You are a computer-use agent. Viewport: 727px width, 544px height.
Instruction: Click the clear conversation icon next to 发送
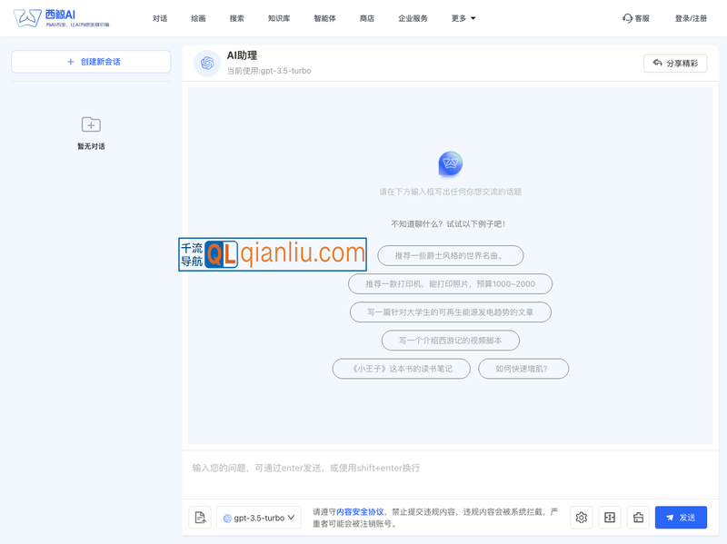coord(638,518)
